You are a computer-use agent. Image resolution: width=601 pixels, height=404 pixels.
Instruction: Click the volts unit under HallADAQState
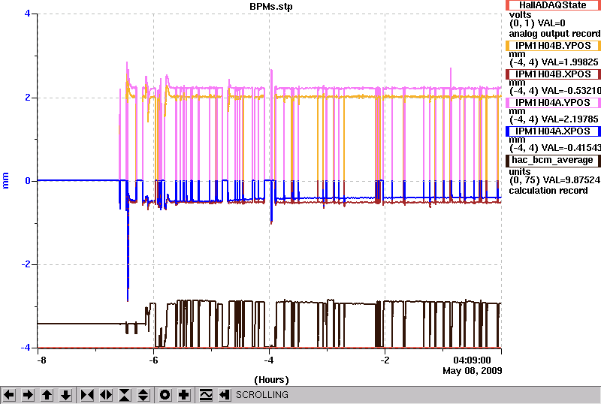click(520, 15)
